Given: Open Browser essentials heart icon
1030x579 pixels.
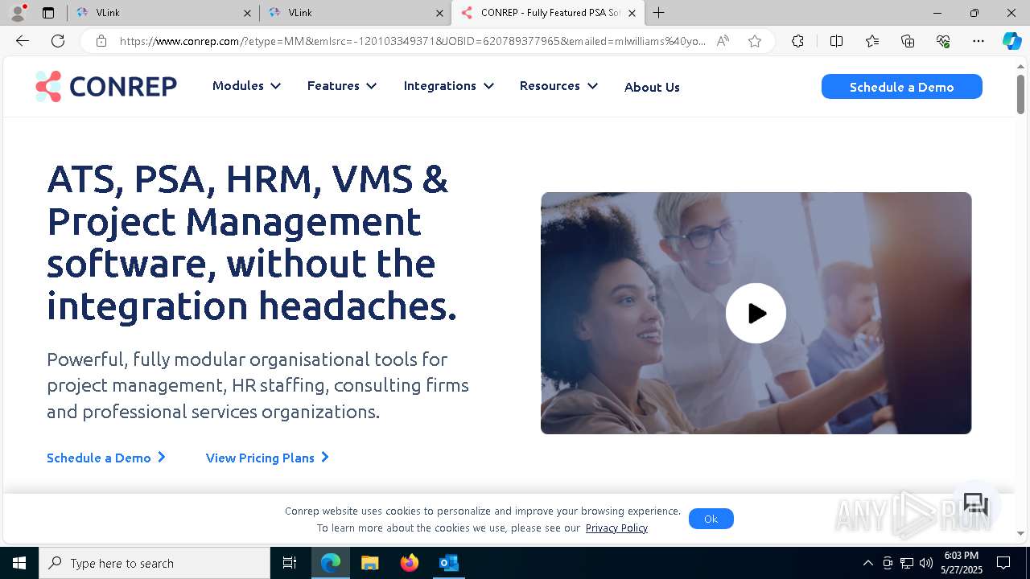Looking at the screenshot, I should pos(943,41).
